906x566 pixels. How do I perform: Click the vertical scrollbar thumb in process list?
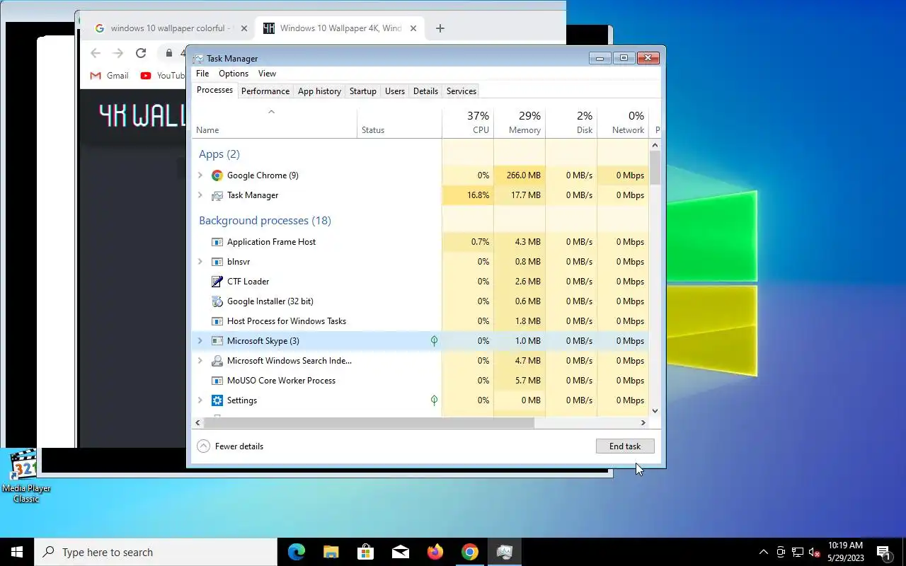point(655,167)
